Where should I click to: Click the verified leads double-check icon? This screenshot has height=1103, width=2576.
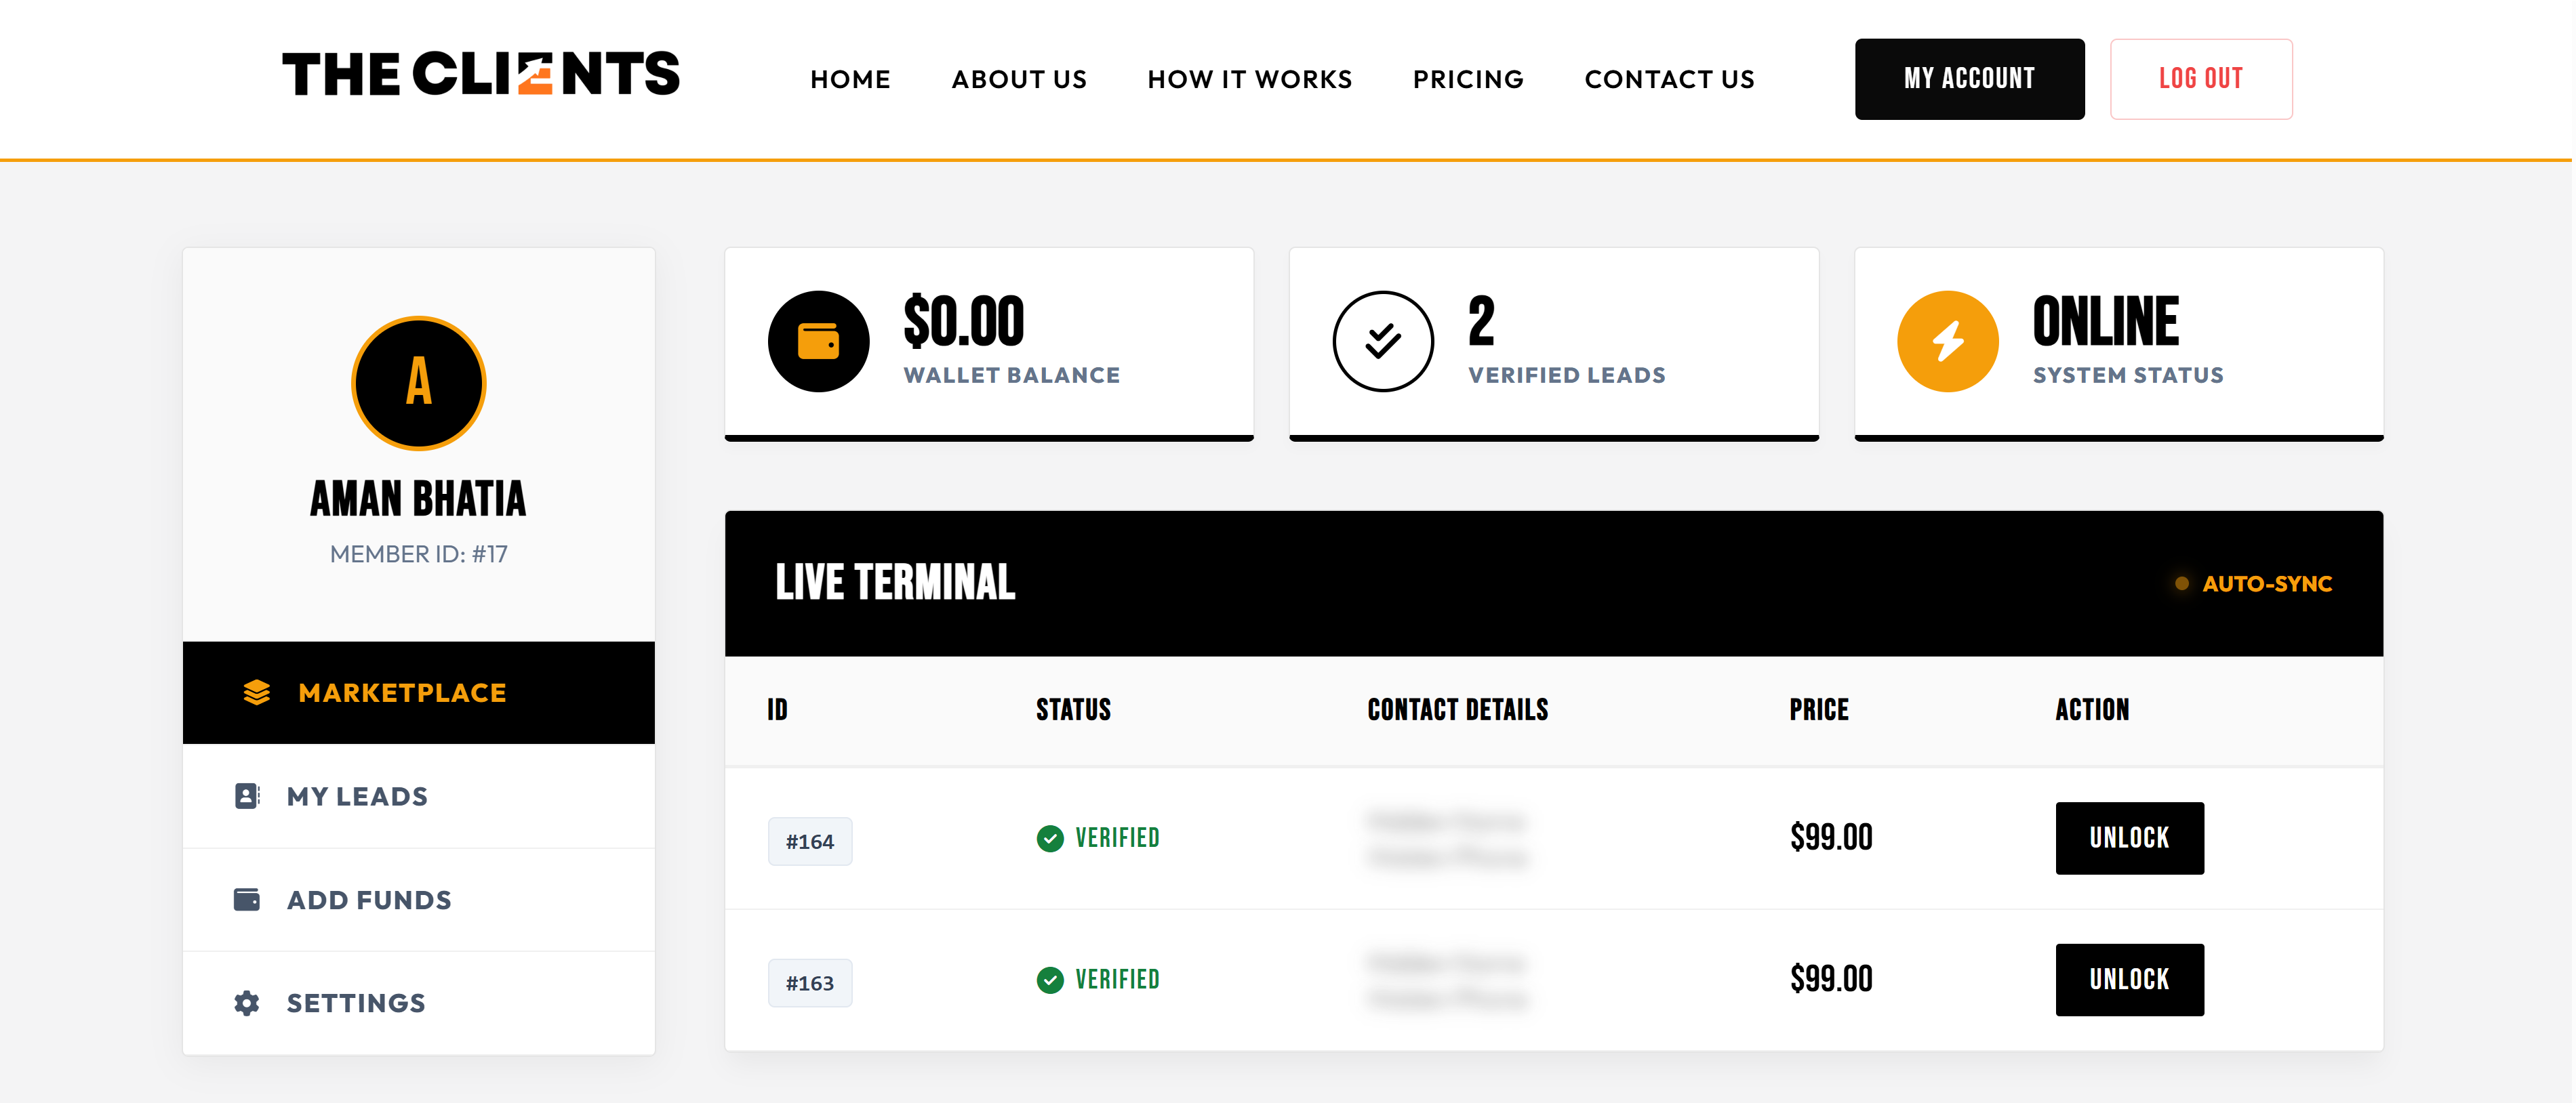1383,341
